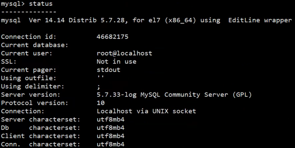This screenshot has width=295, height=148.
Task: Click the mysql> prompt text
Action: (13, 4)
